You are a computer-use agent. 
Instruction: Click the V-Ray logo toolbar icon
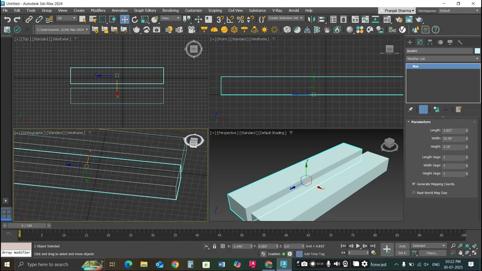[403, 30]
